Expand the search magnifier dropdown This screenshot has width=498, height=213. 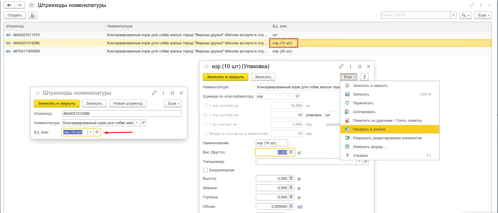click(x=465, y=15)
